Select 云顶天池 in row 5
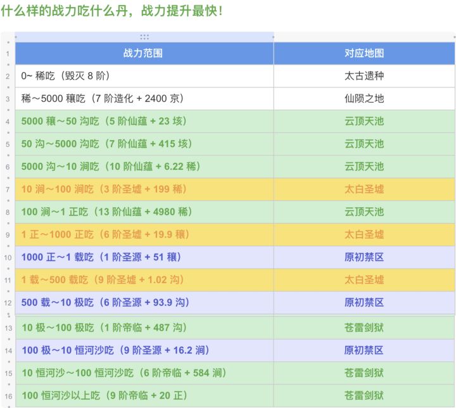The image size is (456, 408). click(364, 144)
